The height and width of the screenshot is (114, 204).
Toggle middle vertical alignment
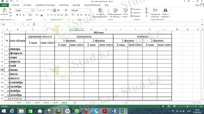click(x=51, y=10)
